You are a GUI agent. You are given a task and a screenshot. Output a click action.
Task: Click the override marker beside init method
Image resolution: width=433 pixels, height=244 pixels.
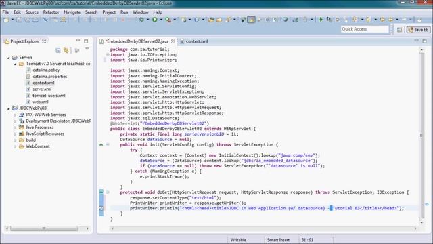[x=101, y=144]
